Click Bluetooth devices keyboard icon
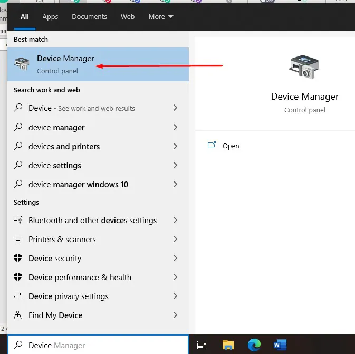Image resolution: width=355 pixels, height=354 pixels. pos(18,219)
